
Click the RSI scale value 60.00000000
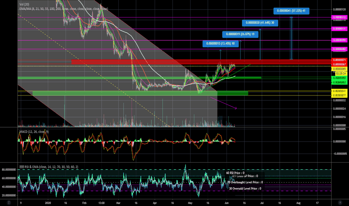9,178
